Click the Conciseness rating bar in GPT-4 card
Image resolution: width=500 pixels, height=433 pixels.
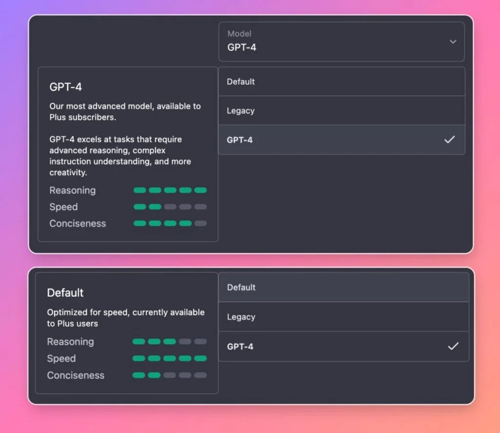[170, 224]
